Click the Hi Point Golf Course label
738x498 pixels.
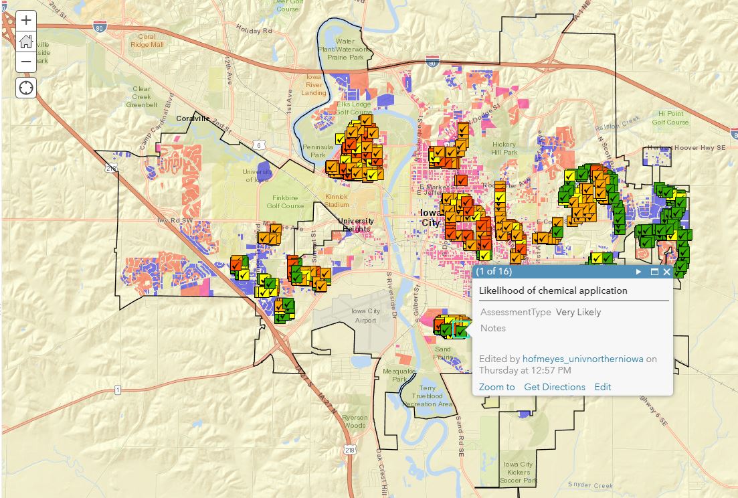[670, 118]
